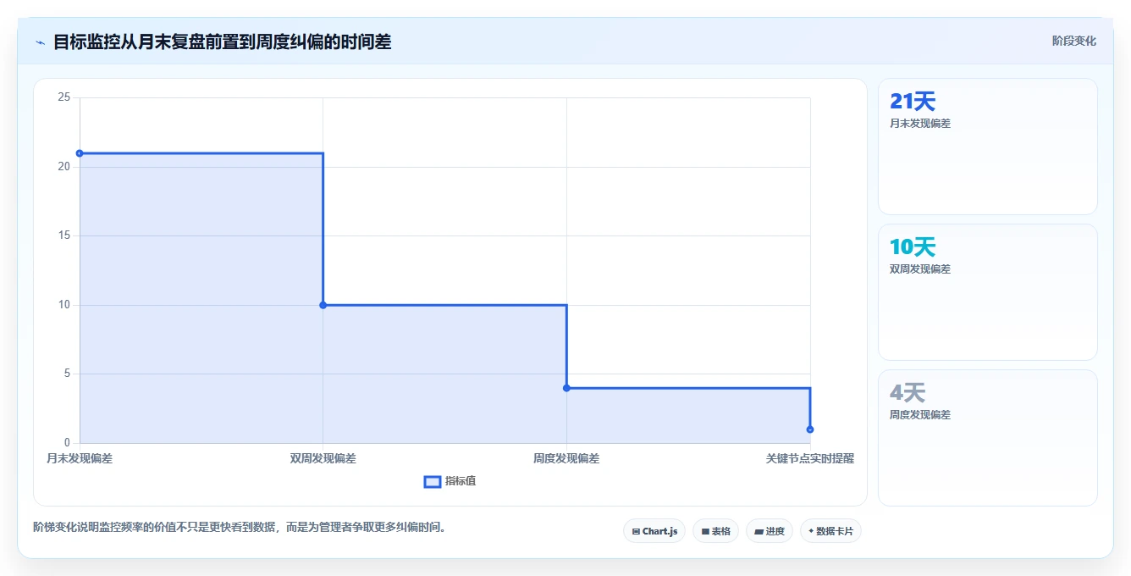Screen dimensions: 1131x576
Task: Click the y-axis value 15
Action: (63, 235)
